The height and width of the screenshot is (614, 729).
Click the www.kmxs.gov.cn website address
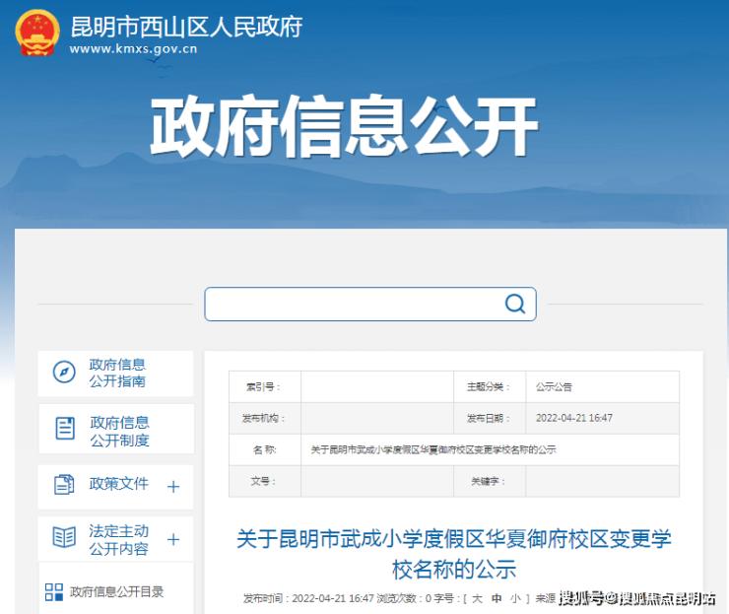point(133,48)
